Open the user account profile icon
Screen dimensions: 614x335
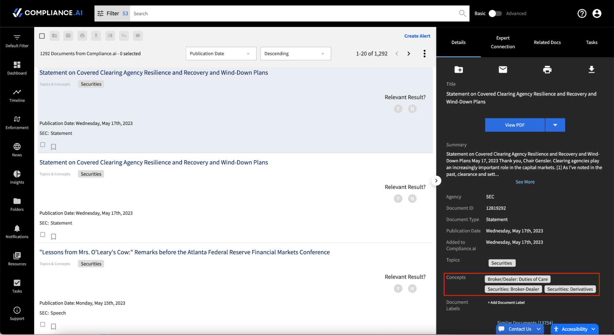click(597, 13)
